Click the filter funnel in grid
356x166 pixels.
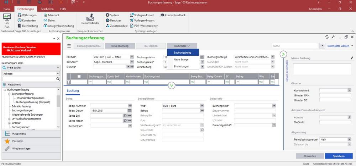point(69,82)
